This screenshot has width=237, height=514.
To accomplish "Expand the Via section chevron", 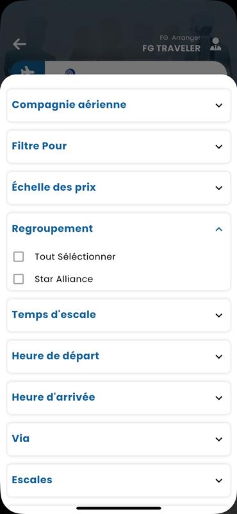I will pos(218,439).
